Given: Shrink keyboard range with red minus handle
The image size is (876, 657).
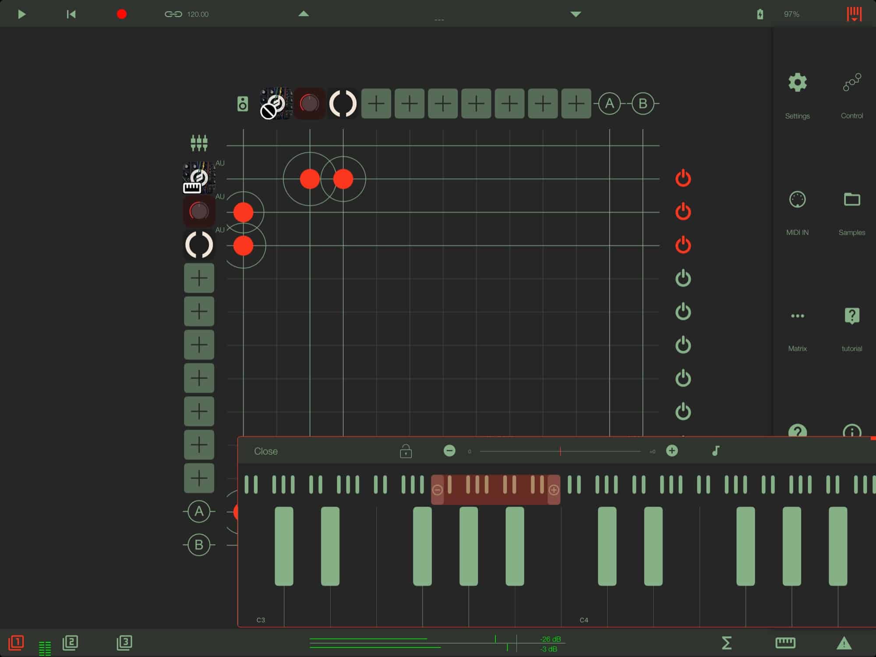Looking at the screenshot, I should tap(437, 490).
